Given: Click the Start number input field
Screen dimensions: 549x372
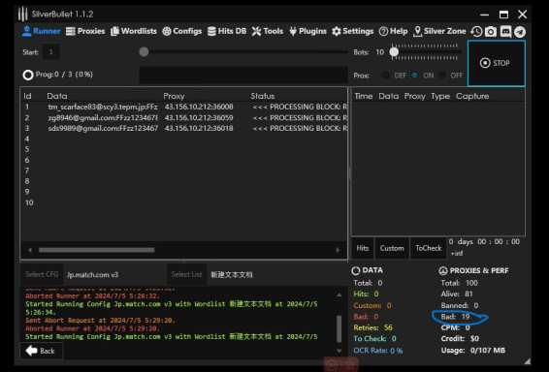Looking at the screenshot, I should point(50,52).
